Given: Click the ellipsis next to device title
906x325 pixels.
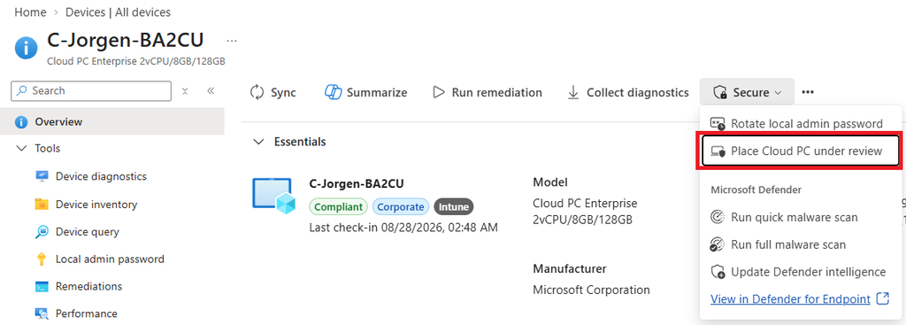Looking at the screenshot, I should click(232, 41).
